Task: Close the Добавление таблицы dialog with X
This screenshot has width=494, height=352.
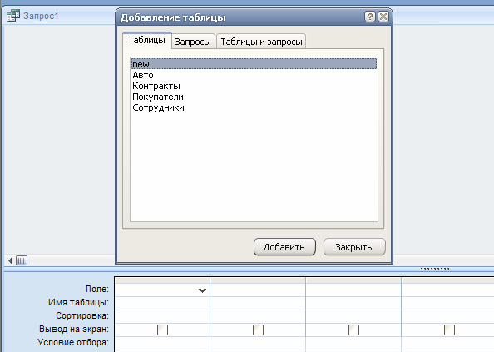Action: point(383,17)
